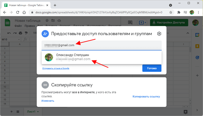Click the undo icon
Viewport: 203px width, 116px height.
[9, 33]
